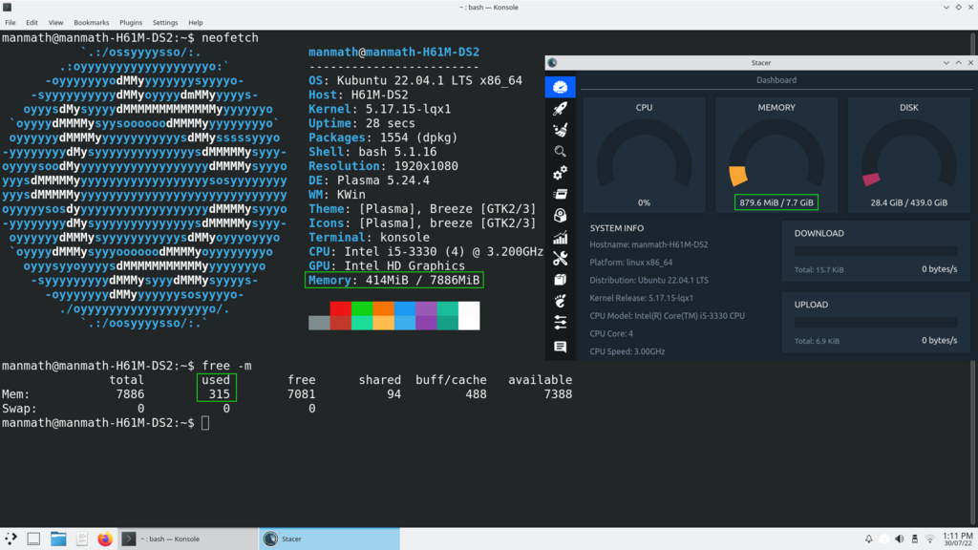Click the Download progress bar
Viewport: 978px width, 550px height.
click(x=876, y=251)
